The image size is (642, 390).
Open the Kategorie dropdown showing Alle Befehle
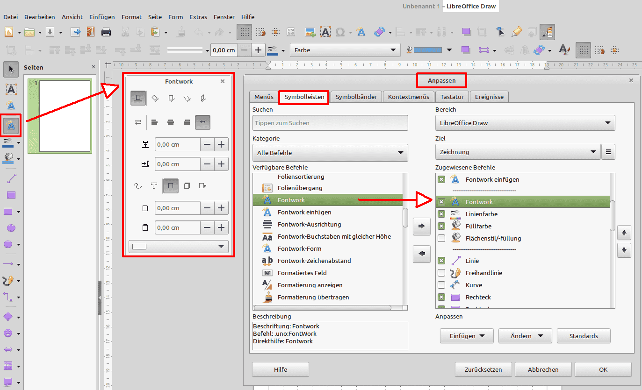pos(330,153)
